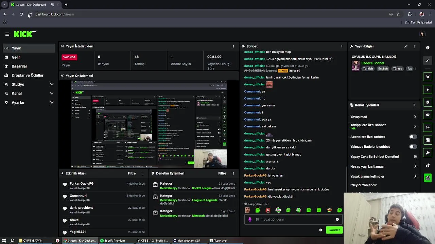Click the three-dots share icon in right toolbar
Screen dimensions: 435x244
click(x=428, y=165)
